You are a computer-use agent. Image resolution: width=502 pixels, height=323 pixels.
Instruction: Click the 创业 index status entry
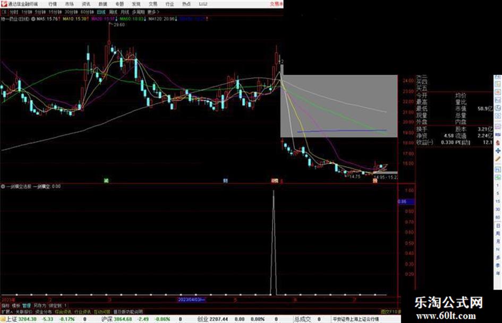tap(212, 319)
